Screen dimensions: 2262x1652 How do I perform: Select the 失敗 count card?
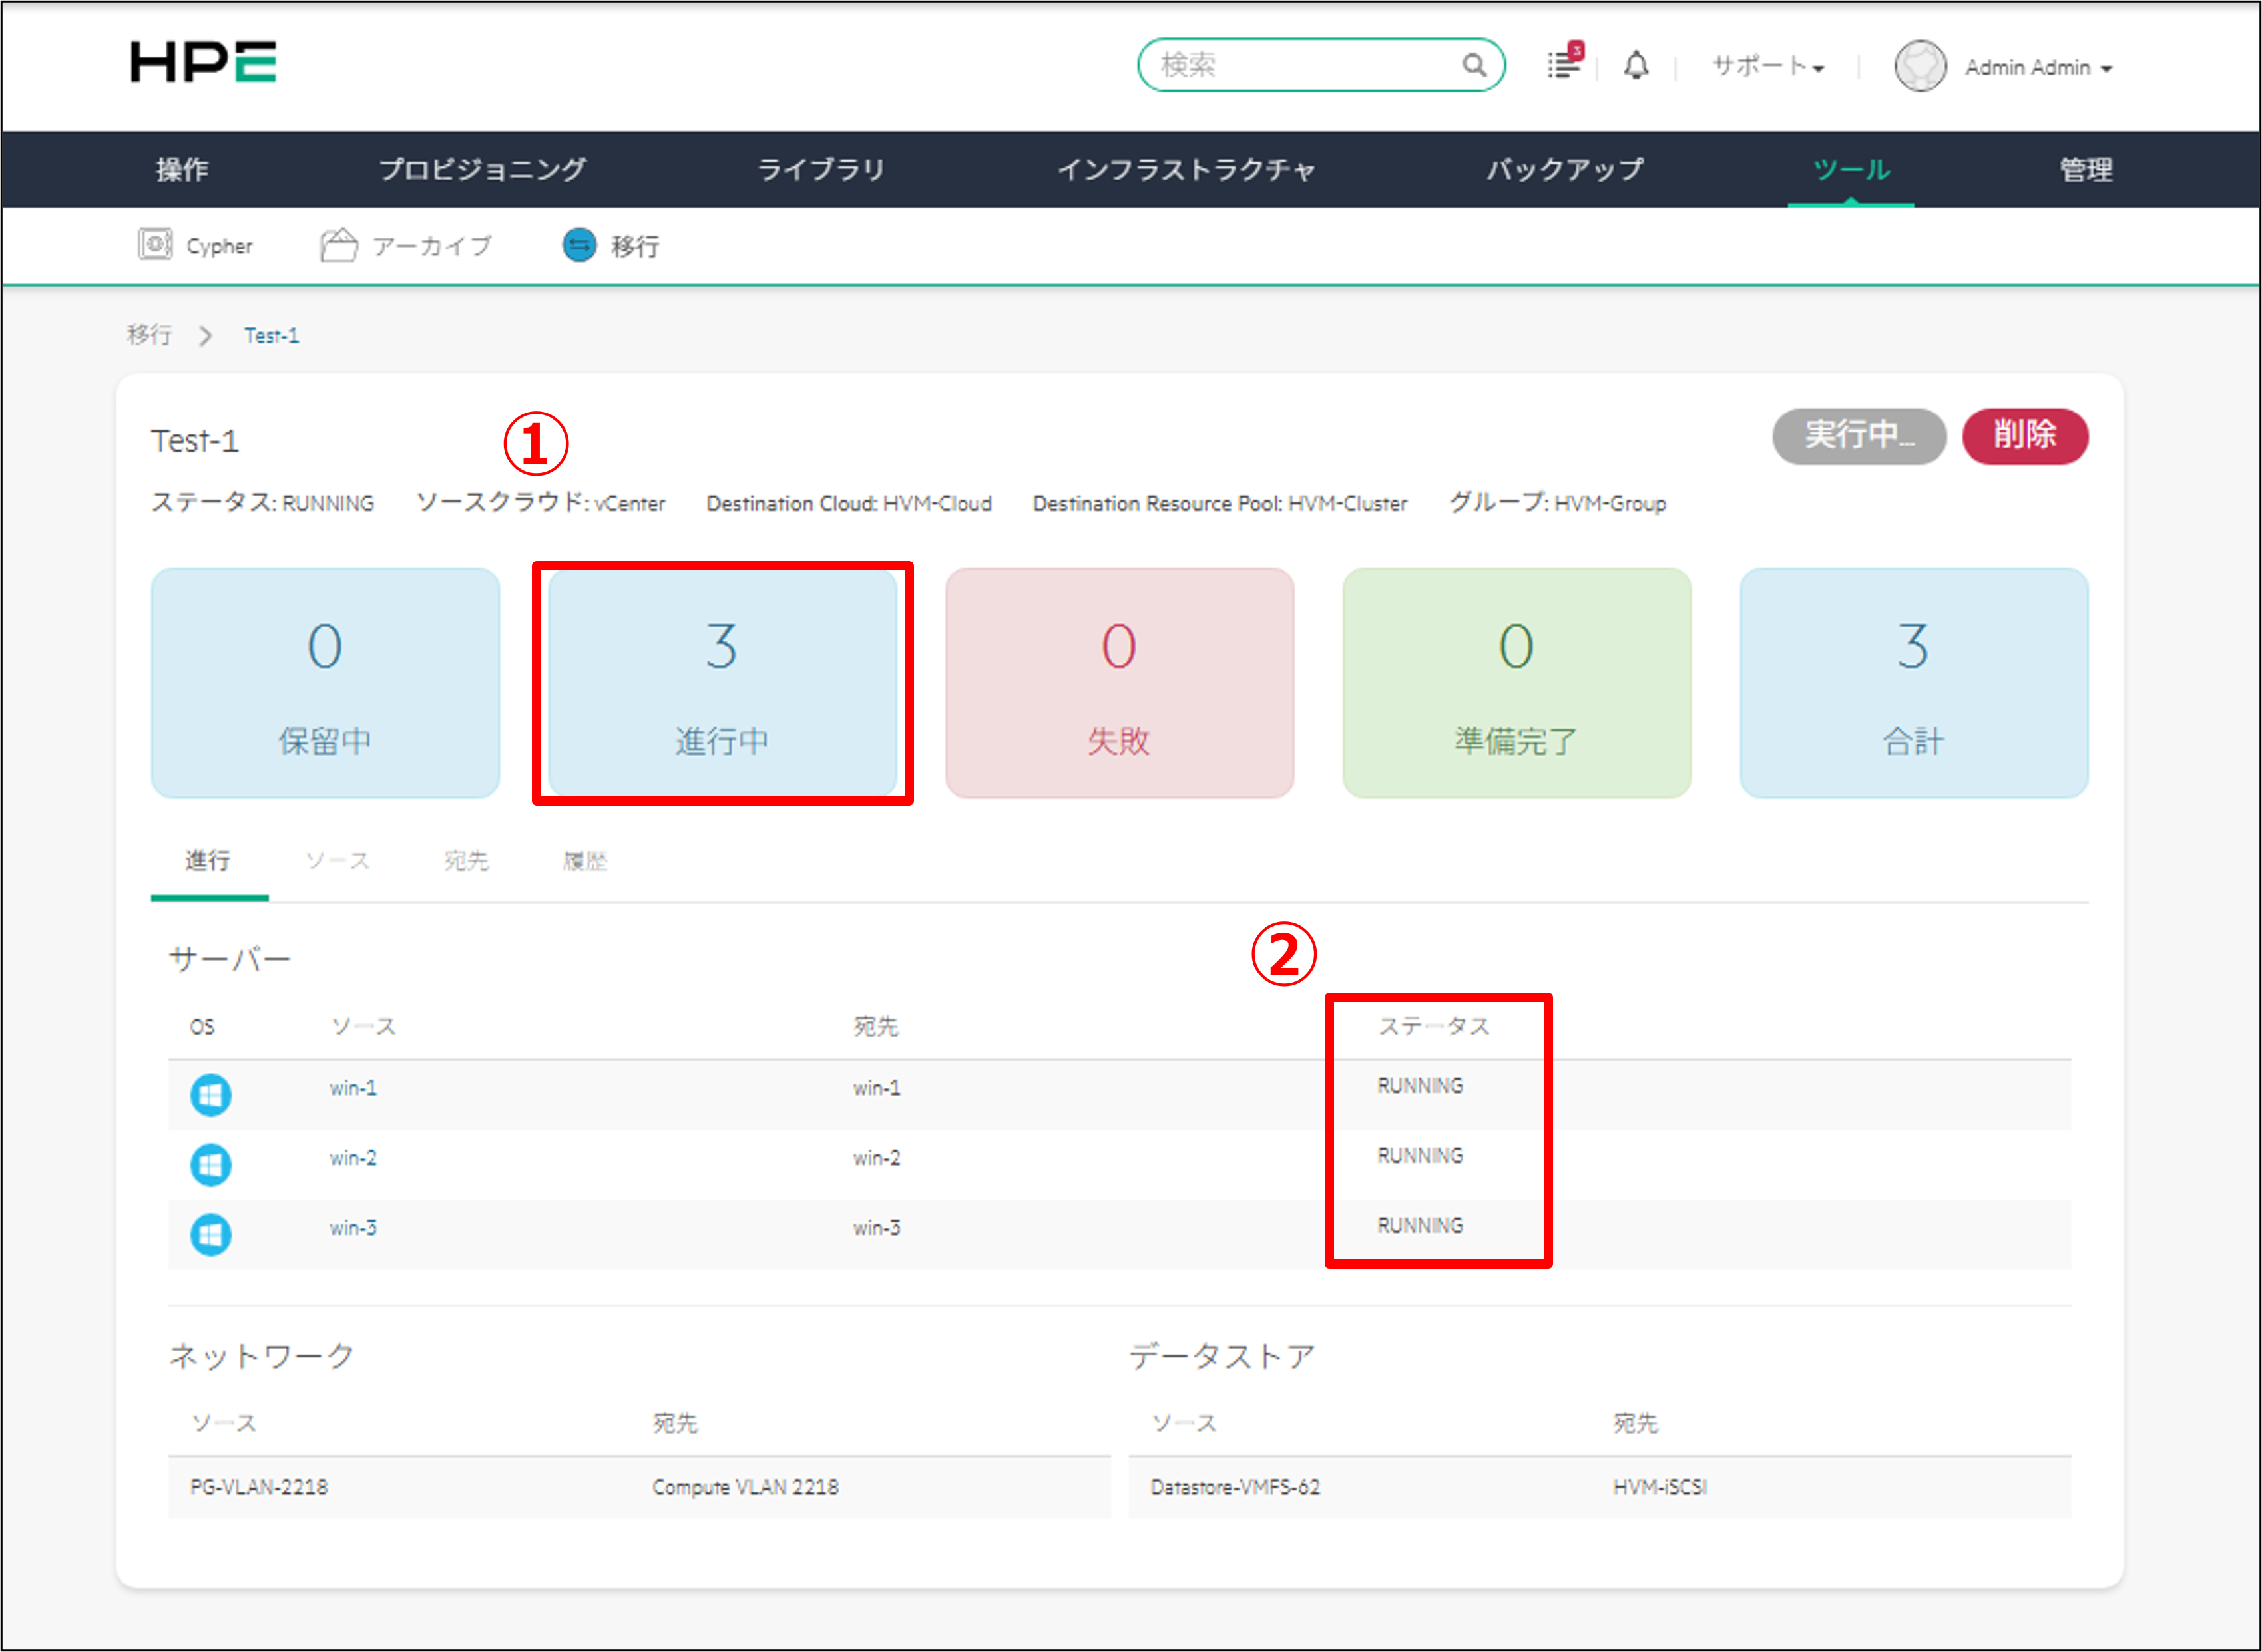[x=1118, y=683]
